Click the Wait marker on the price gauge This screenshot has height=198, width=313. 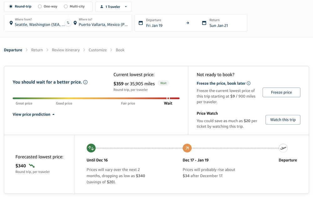(x=168, y=98)
